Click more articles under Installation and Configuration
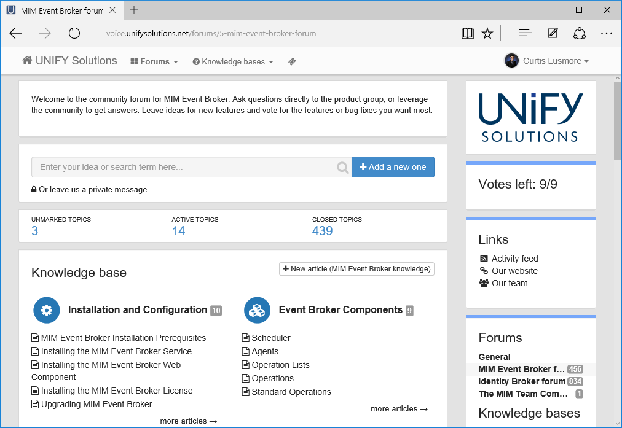Screen dimensions: 622x428 click(189, 421)
